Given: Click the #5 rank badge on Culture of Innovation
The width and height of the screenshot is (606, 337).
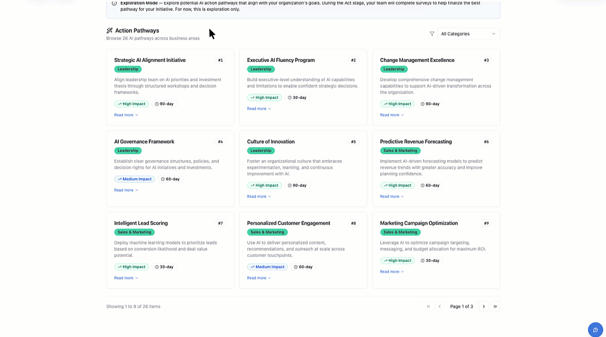Looking at the screenshot, I should [353, 142].
